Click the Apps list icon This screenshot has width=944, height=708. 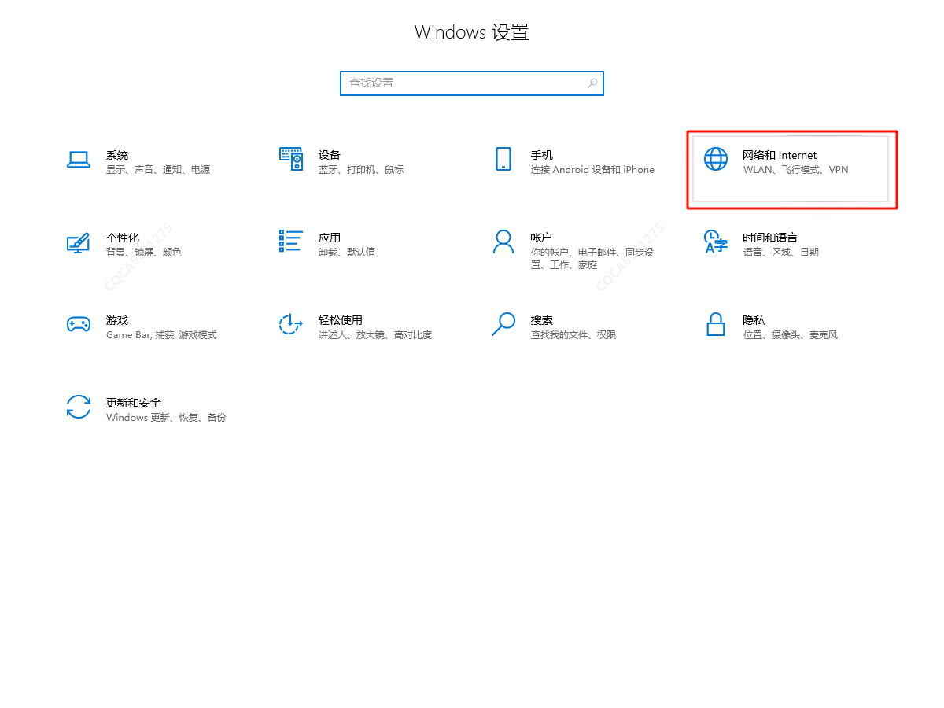[290, 242]
